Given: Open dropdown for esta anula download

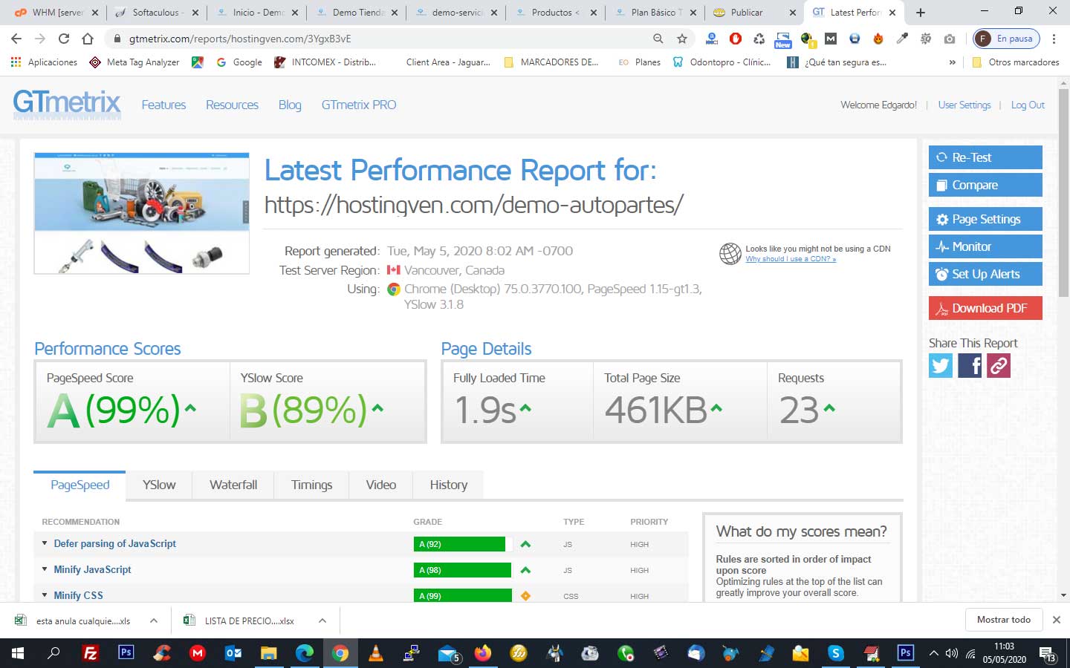Looking at the screenshot, I should (x=154, y=620).
